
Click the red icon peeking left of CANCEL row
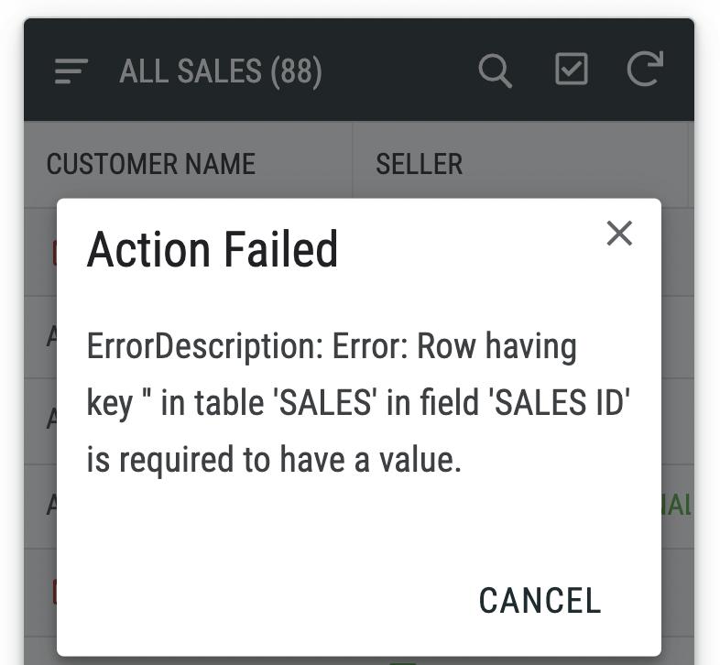(54, 592)
